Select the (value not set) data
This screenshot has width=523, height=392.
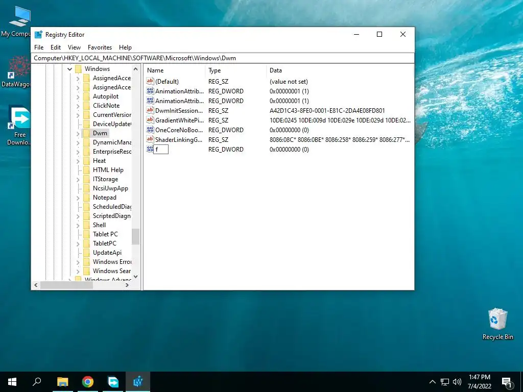(289, 81)
